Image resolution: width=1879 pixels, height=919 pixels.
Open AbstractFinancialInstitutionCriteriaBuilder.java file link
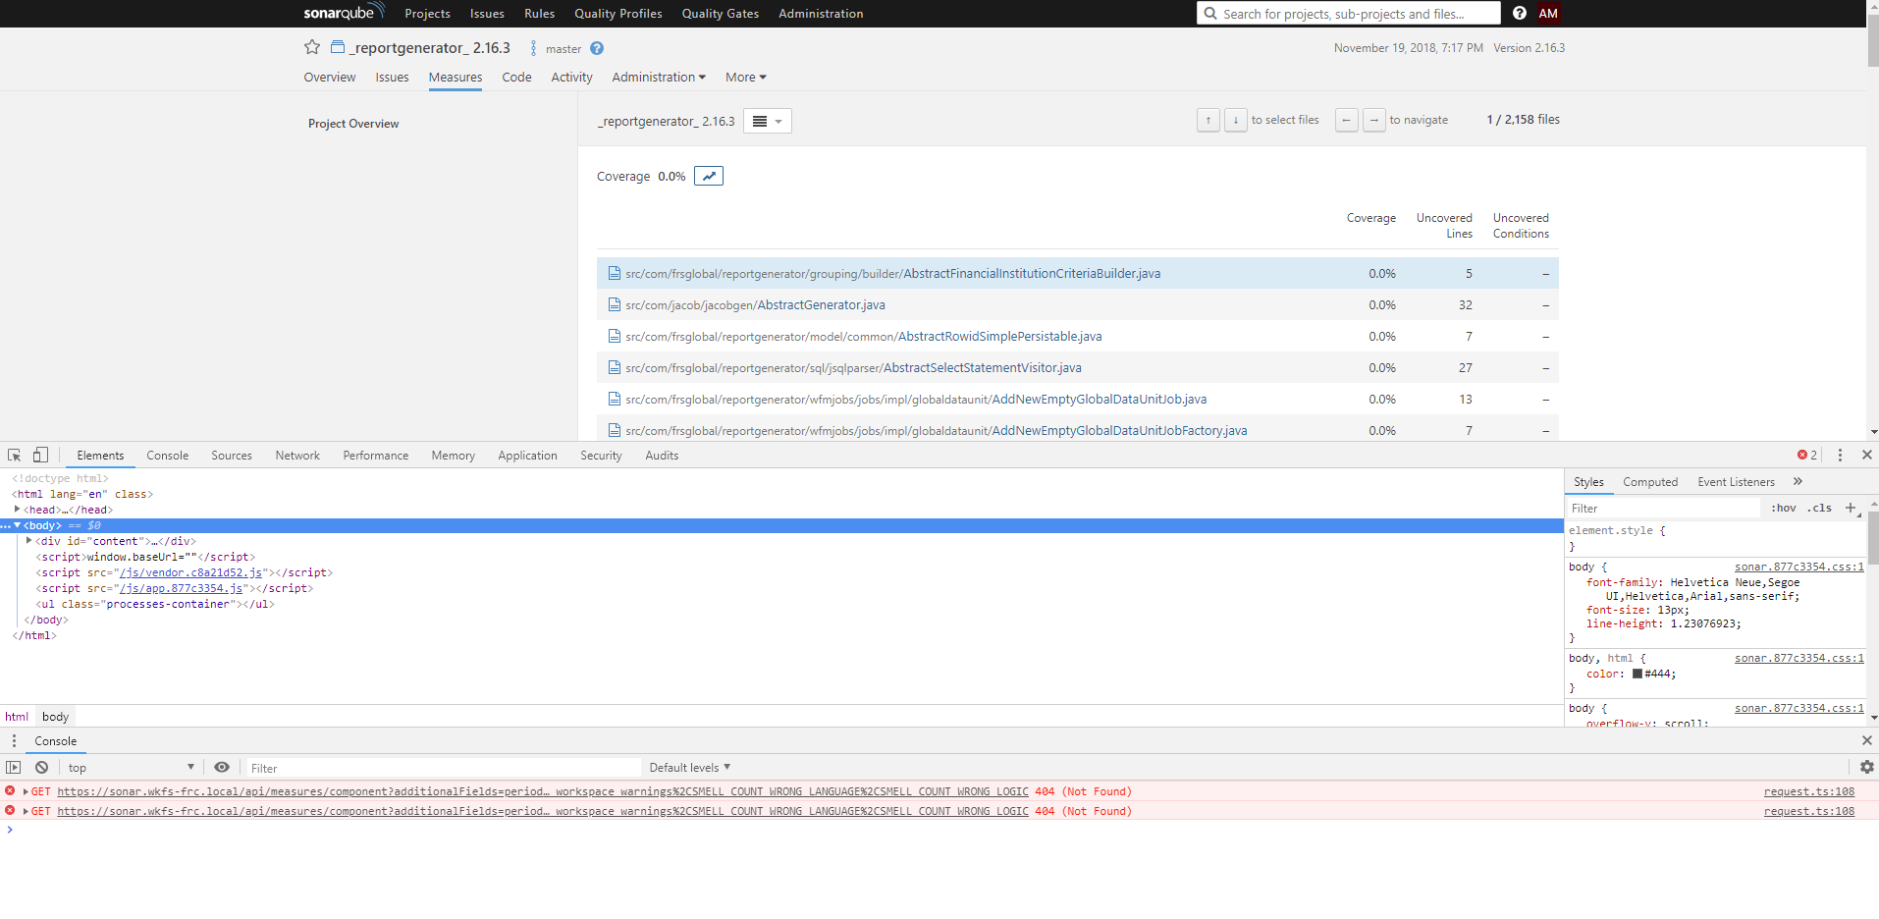tap(1032, 273)
